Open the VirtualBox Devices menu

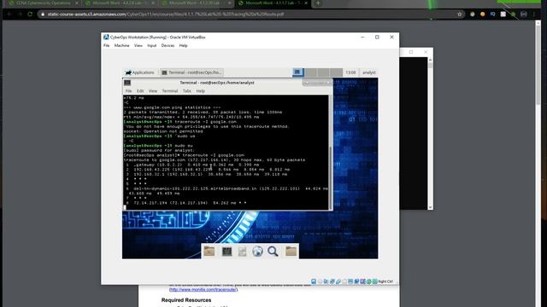point(168,45)
